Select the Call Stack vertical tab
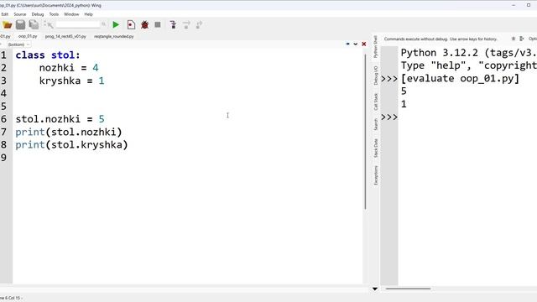 tap(375, 102)
